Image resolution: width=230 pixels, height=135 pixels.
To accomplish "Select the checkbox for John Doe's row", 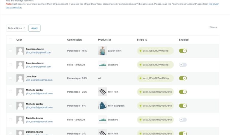I will [10, 78].
